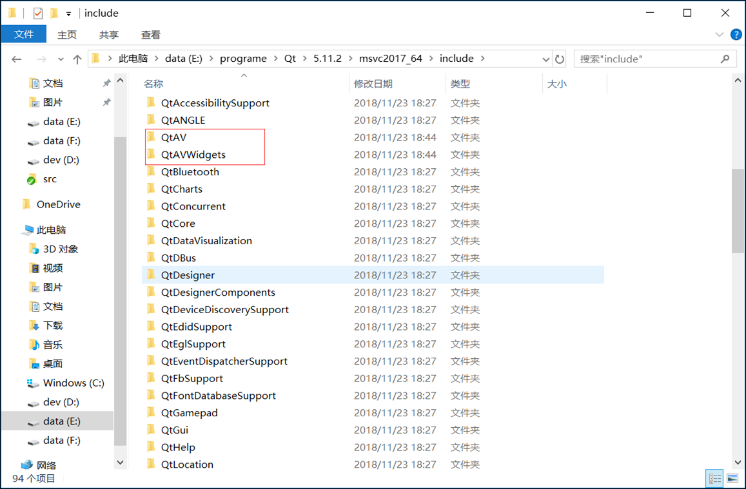This screenshot has height=489, width=746.
Task: Sort by the 修改日期 column header
Action: [373, 84]
